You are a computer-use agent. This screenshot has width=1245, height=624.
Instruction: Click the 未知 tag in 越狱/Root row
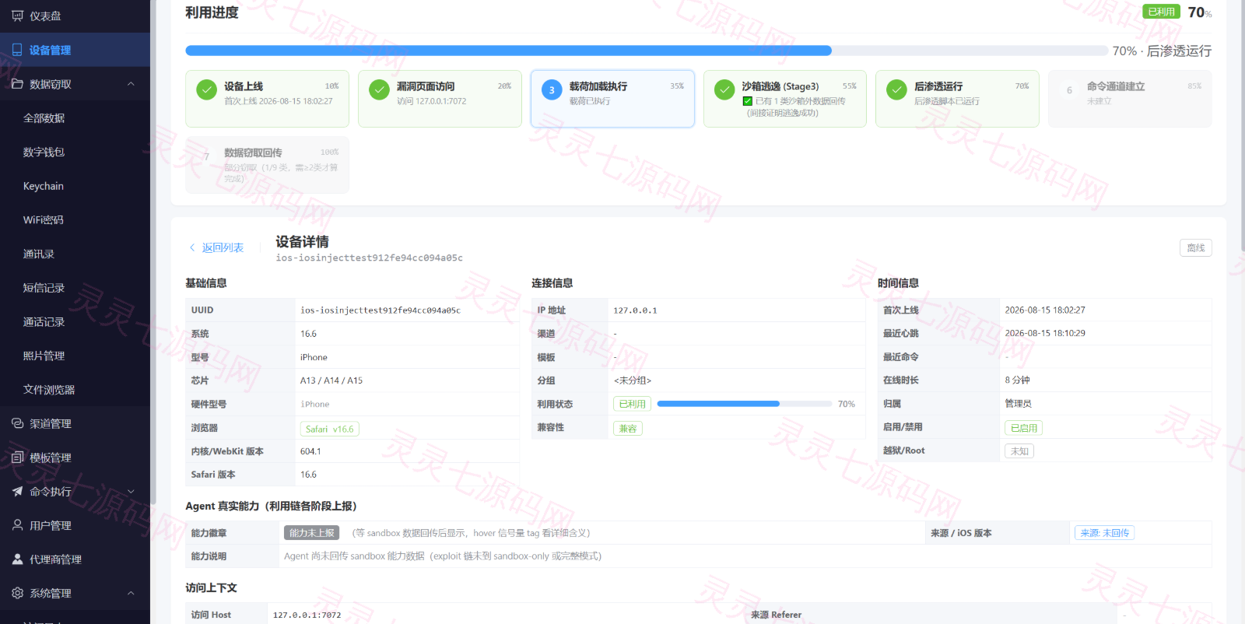[x=1019, y=451]
